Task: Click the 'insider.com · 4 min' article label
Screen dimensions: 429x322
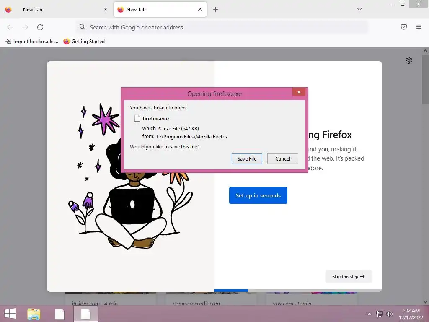Action: (95, 304)
